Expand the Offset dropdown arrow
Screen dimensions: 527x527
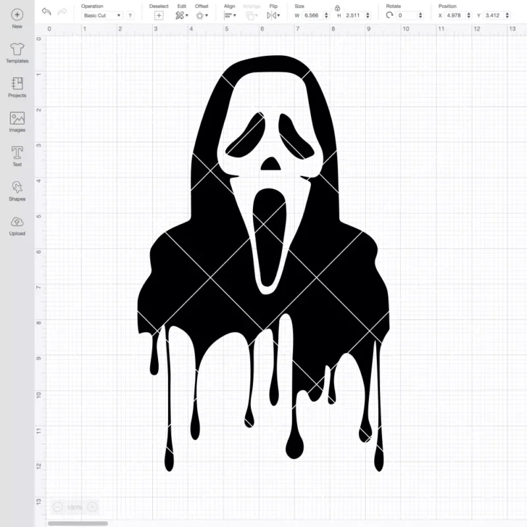(x=207, y=15)
